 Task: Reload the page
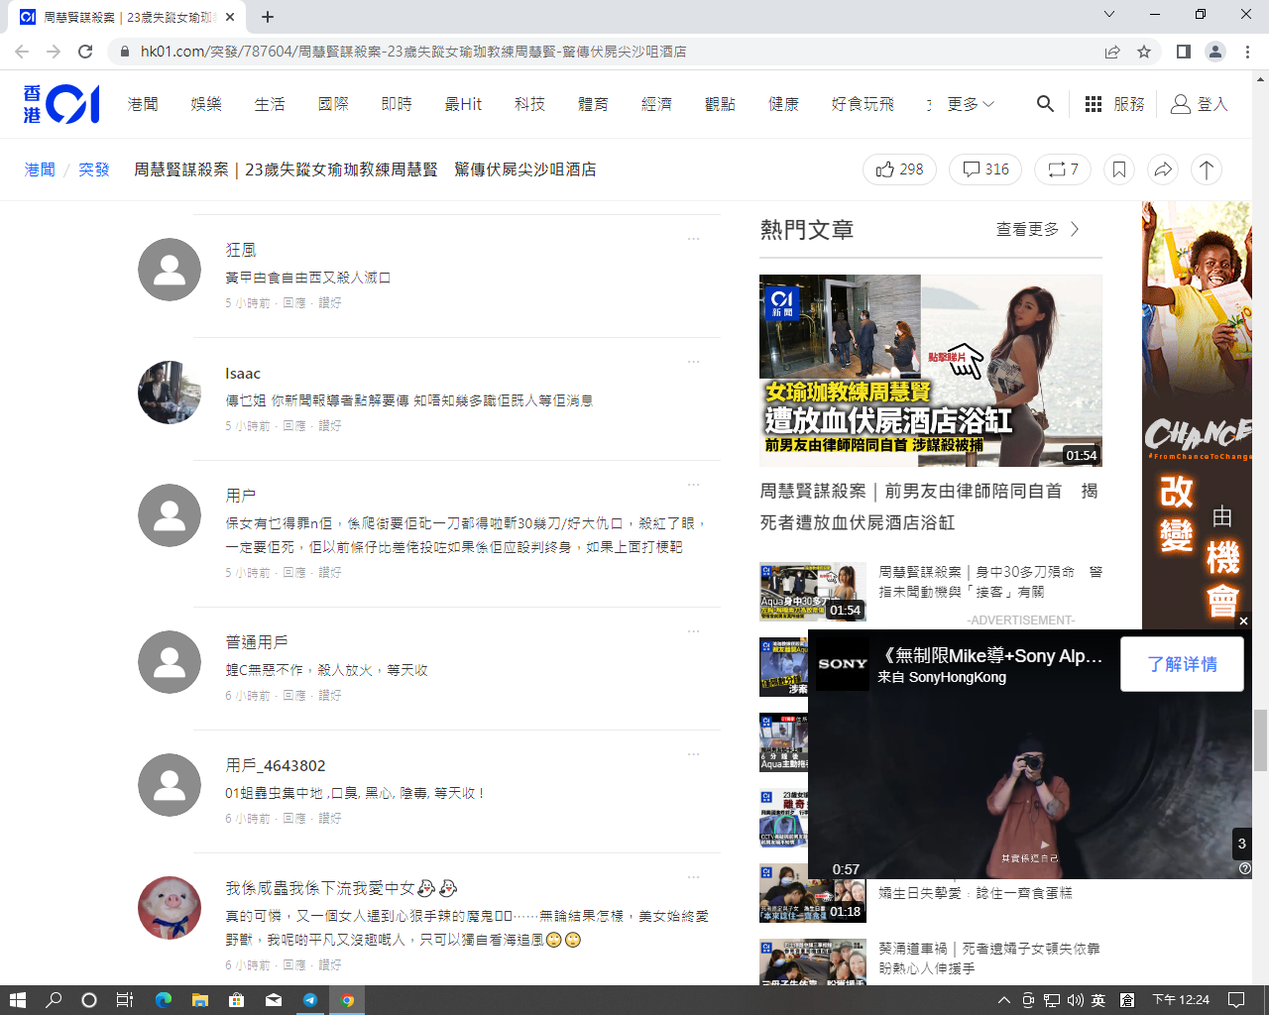tap(85, 52)
